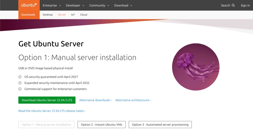The width and height of the screenshot is (253, 132).
Task: Click the search magnifier icon
Action: coord(233,5)
